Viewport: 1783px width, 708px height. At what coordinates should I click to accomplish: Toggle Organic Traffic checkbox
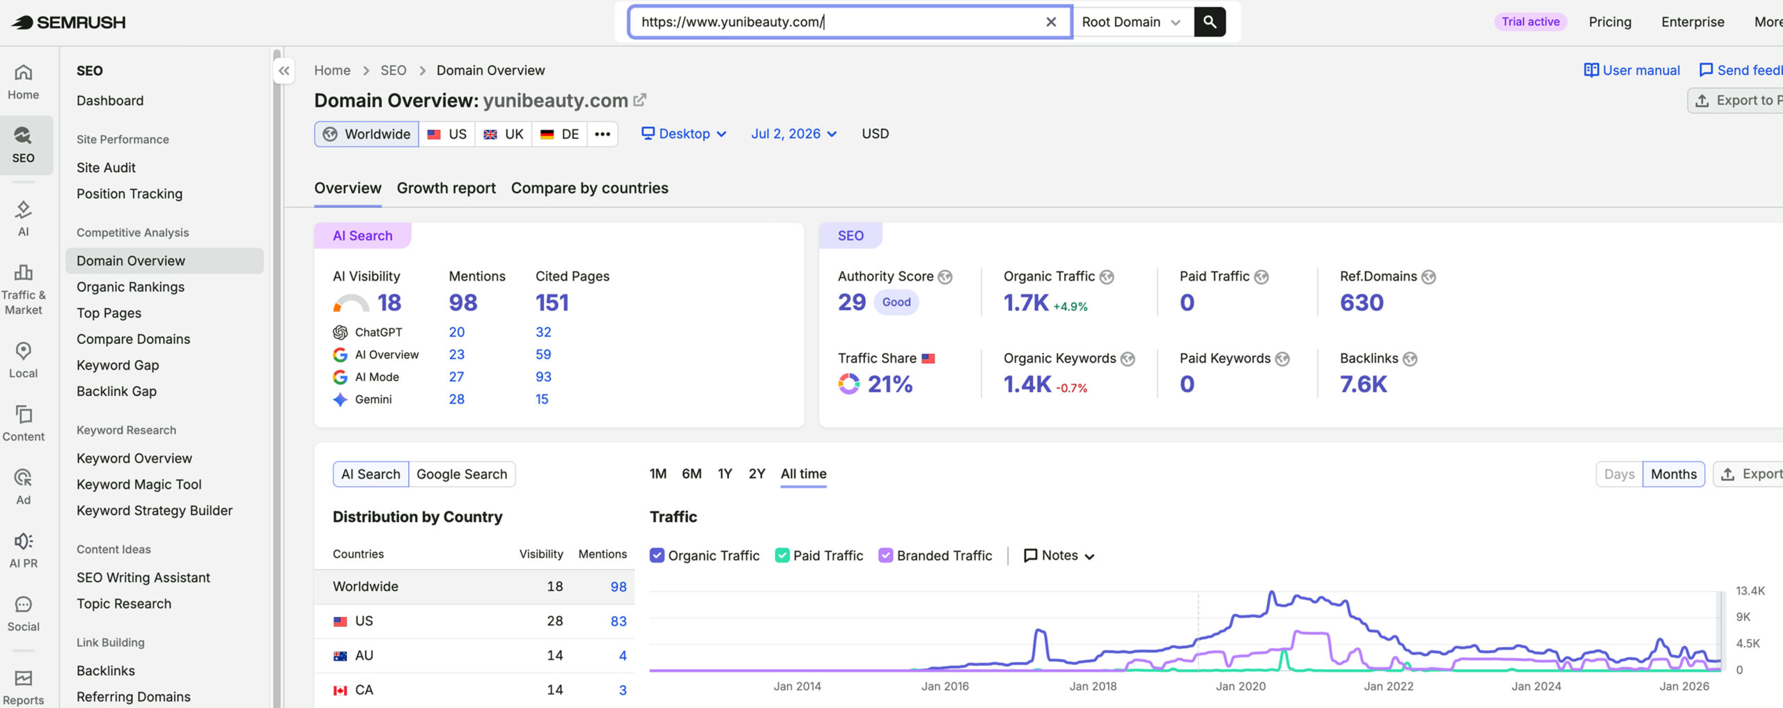(x=657, y=556)
